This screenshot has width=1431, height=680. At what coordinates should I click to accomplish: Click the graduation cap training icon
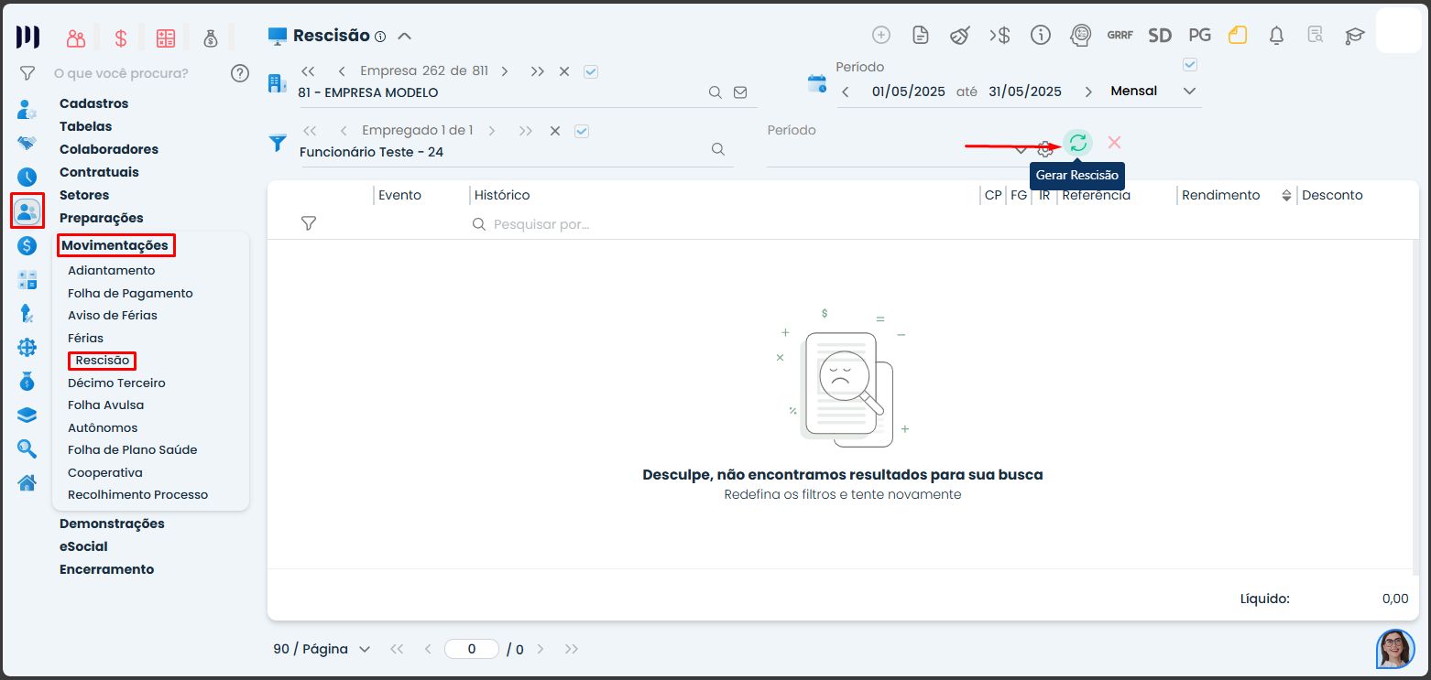coord(1354,36)
